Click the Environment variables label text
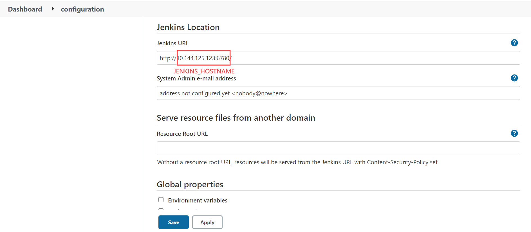 (198, 200)
